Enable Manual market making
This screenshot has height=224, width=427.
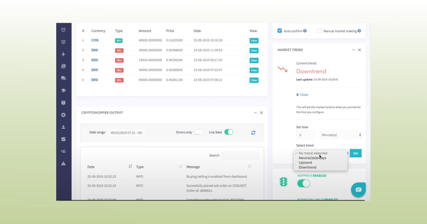(319, 31)
